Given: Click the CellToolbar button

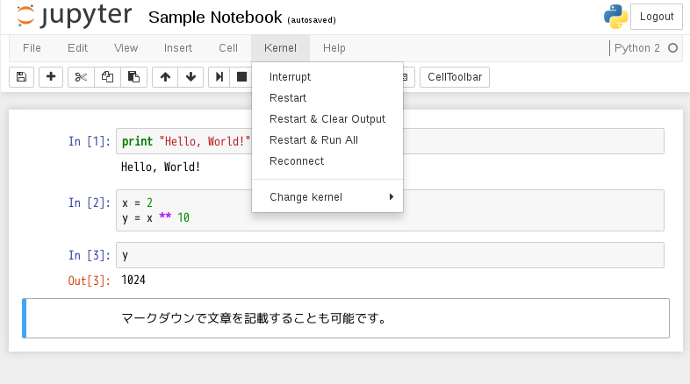Looking at the screenshot, I should (454, 77).
